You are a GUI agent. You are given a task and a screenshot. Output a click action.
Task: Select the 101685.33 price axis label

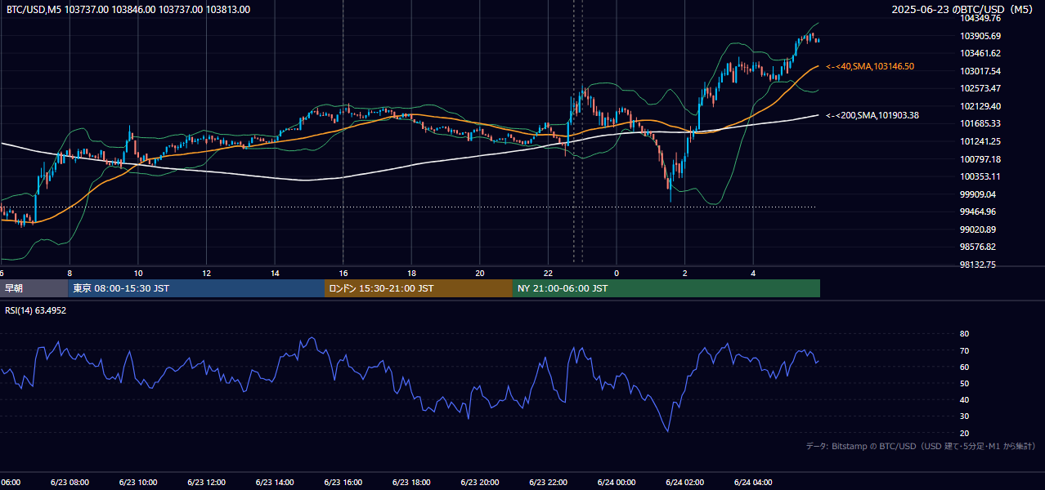982,123
